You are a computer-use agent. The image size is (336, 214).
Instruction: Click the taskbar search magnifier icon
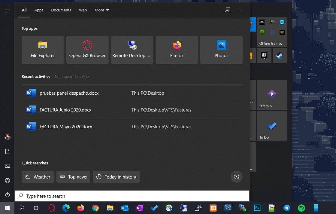pyautogui.click(x=22, y=208)
